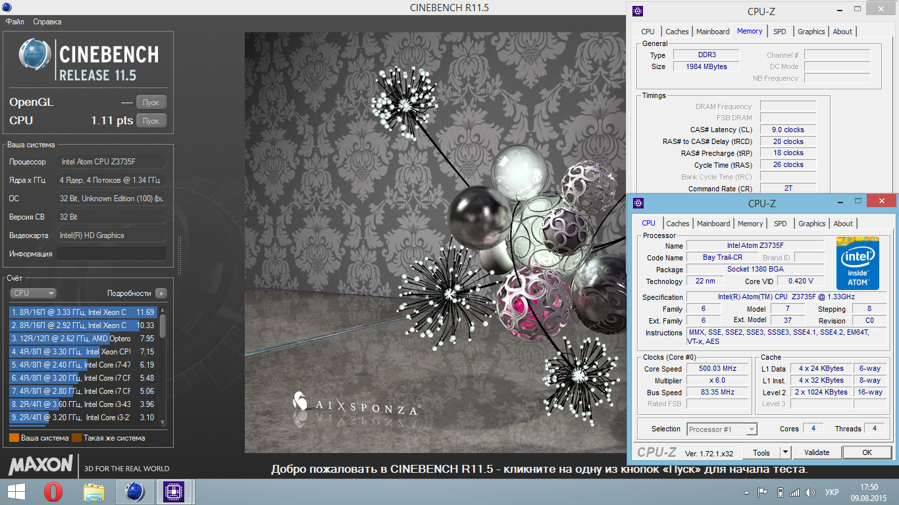This screenshot has height=505, width=899.
Task: Run the OpenGL test with Пуск
Action: [151, 103]
